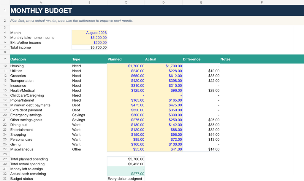Viewport: 304px width, 181px height.
Task: Click the Monthly take-home income label
Action: pyautogui.click(x=32, y=38)
